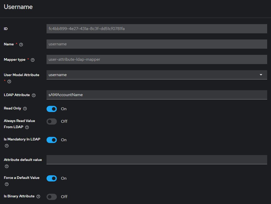Enable Always Read Value From LDAP
The height and width of the screenshot is (204, 271).
(x=52, y=121)
